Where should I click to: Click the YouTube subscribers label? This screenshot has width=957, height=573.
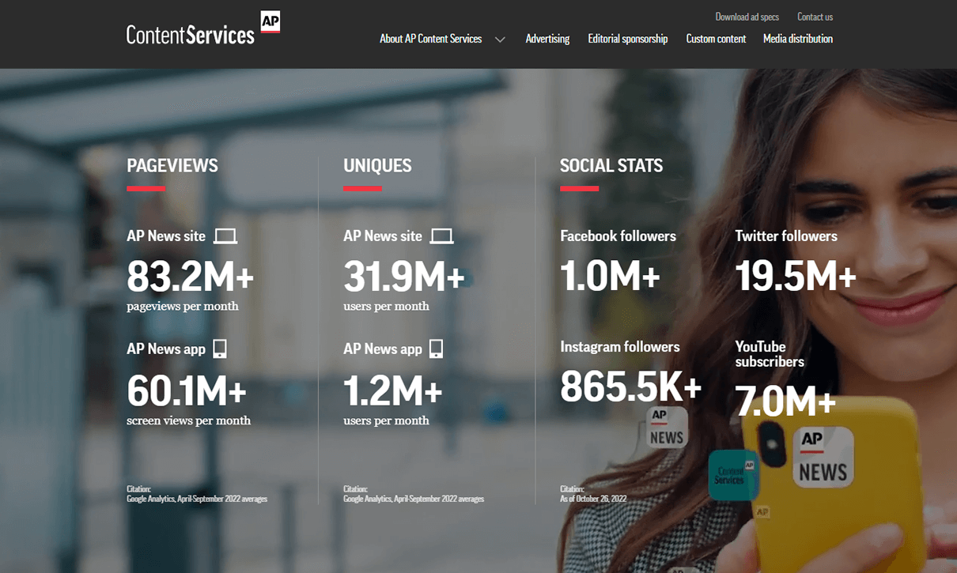(x=770, y=354)
